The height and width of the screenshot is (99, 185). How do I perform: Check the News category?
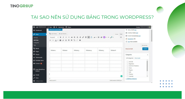pyautogui.click(x=128, y=68)
